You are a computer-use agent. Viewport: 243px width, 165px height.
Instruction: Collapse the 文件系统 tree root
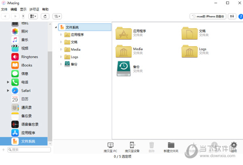(56, 27)
